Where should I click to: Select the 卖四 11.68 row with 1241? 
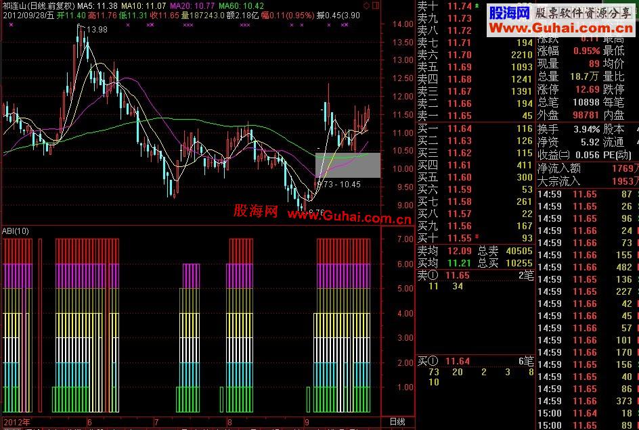475,79
